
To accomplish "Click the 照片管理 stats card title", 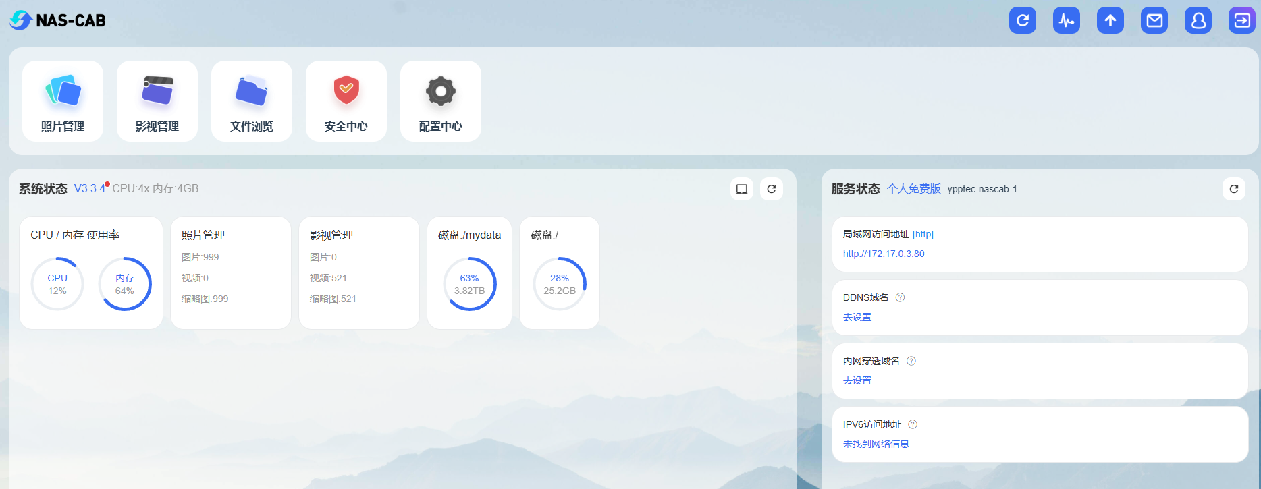I will click(203, 235).
